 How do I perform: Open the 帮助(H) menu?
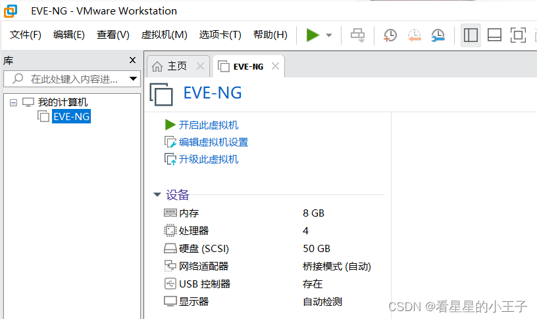click(x=270, y=35)
